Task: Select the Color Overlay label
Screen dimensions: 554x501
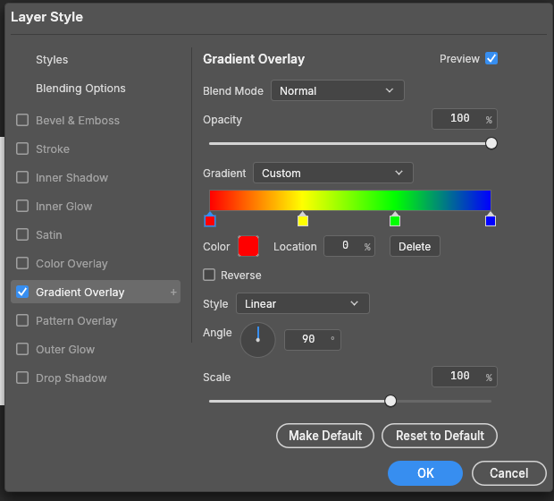Action: click(x=71, y=264)
